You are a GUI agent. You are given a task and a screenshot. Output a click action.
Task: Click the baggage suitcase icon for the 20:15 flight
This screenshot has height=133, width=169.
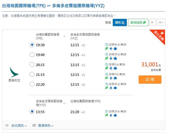pos(115,68)
